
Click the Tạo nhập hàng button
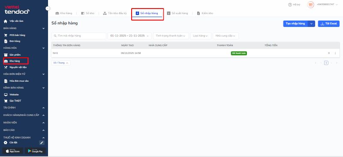295,24
